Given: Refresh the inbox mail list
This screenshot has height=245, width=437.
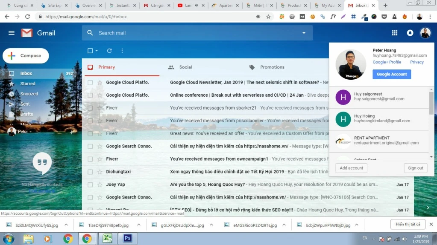Looking at the screenshot, I should [109, 51].
